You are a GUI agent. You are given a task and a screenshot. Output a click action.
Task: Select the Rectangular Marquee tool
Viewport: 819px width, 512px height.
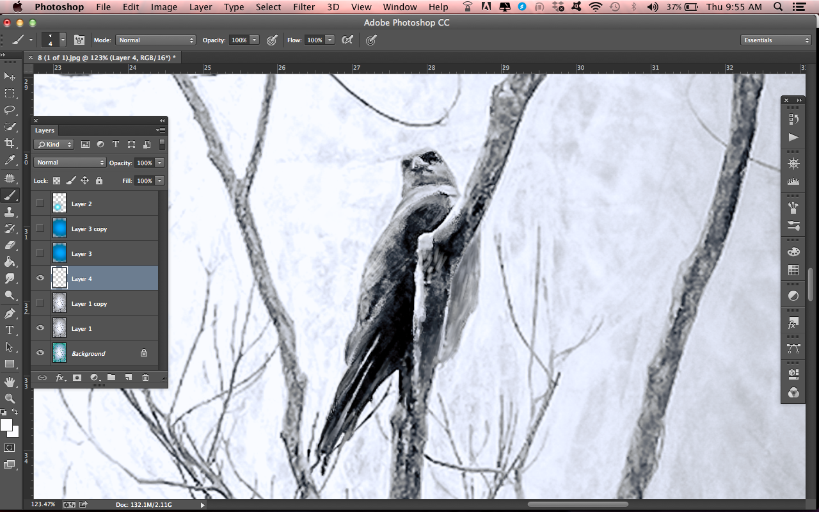point(10,93)
